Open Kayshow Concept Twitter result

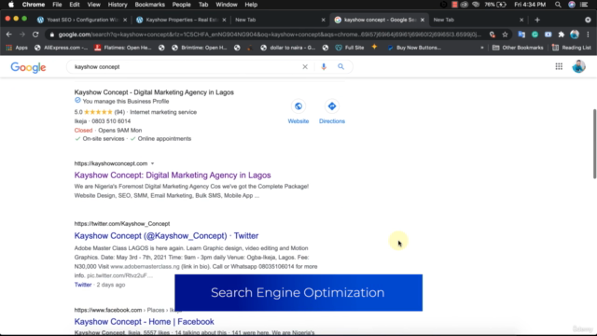[x=166, y=236]
